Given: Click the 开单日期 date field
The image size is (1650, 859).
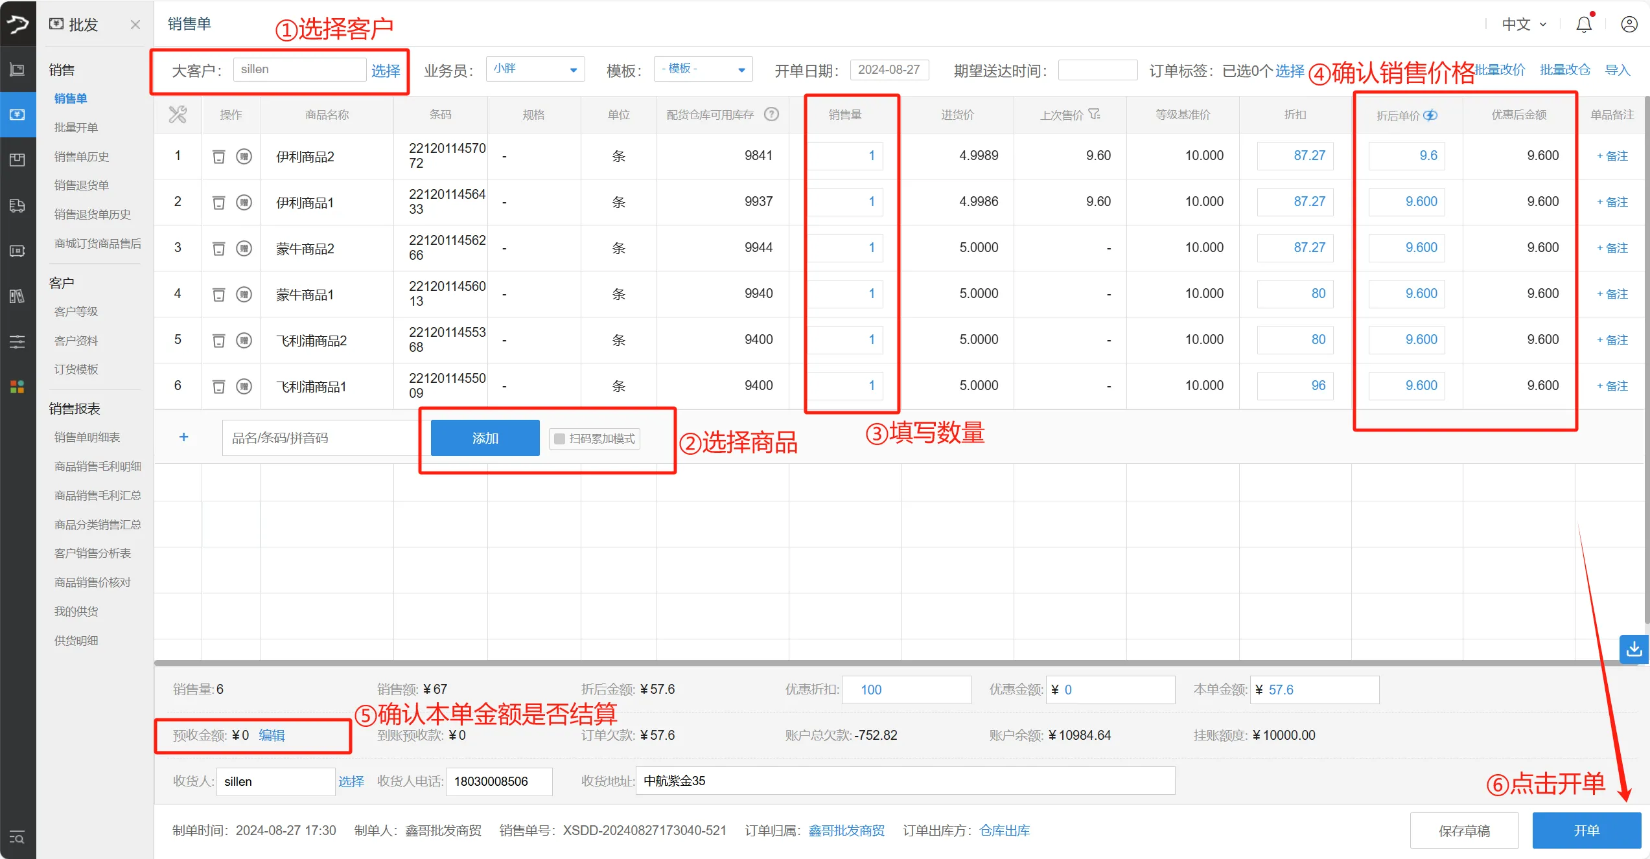Looking at the screenshot, I should pos(889,69).
